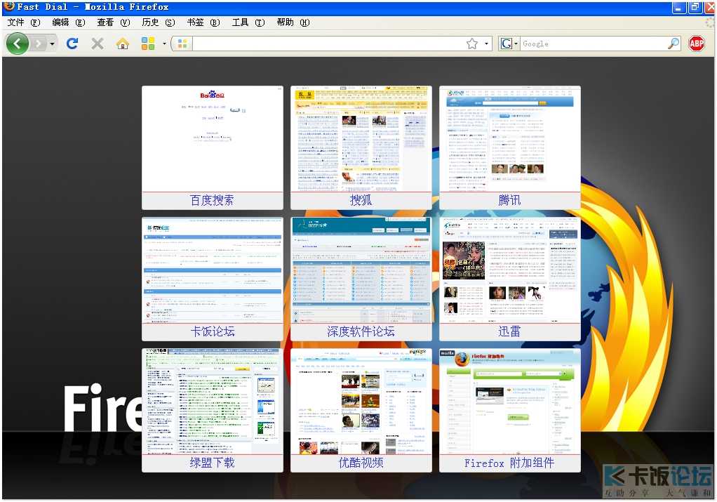Bookmark this page with the star icon
The width and height of the screenshot is (717, 502).
472,44
